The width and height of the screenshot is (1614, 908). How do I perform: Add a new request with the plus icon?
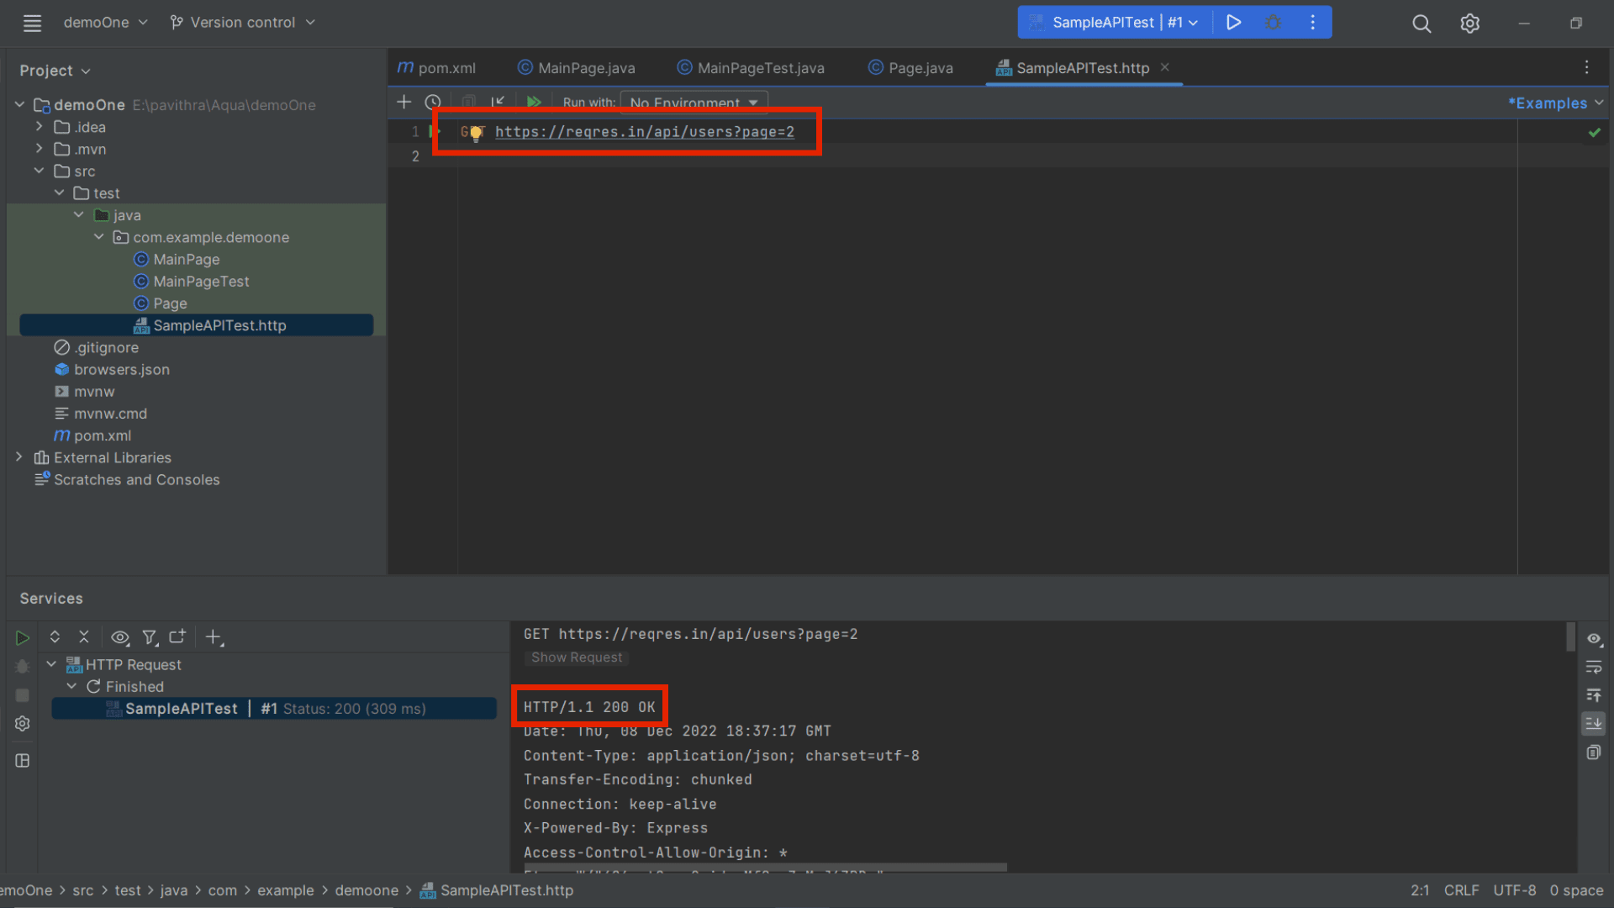point(403,102)
